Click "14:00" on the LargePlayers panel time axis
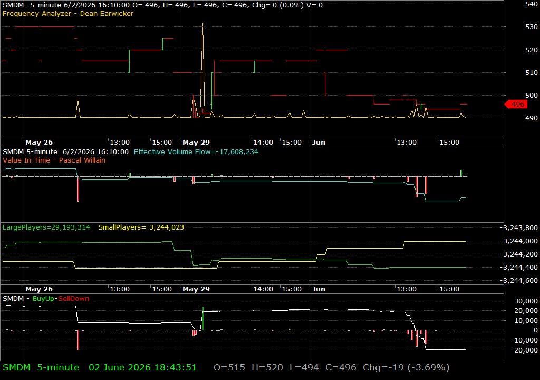Viewport: 540px width, 380px height. 263,289
